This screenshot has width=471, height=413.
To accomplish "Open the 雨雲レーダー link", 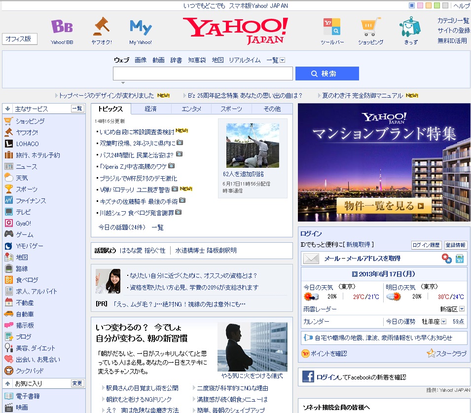I will pyautogui.click(x=320, y=309).
